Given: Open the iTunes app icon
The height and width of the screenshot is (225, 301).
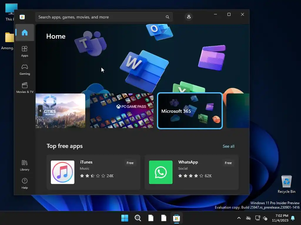Looking at the screenshot, I should pyautogui.click(x=63, y=172).
